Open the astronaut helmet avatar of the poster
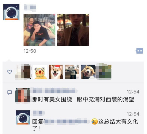147x134 pixels. [x=11, y=12]
